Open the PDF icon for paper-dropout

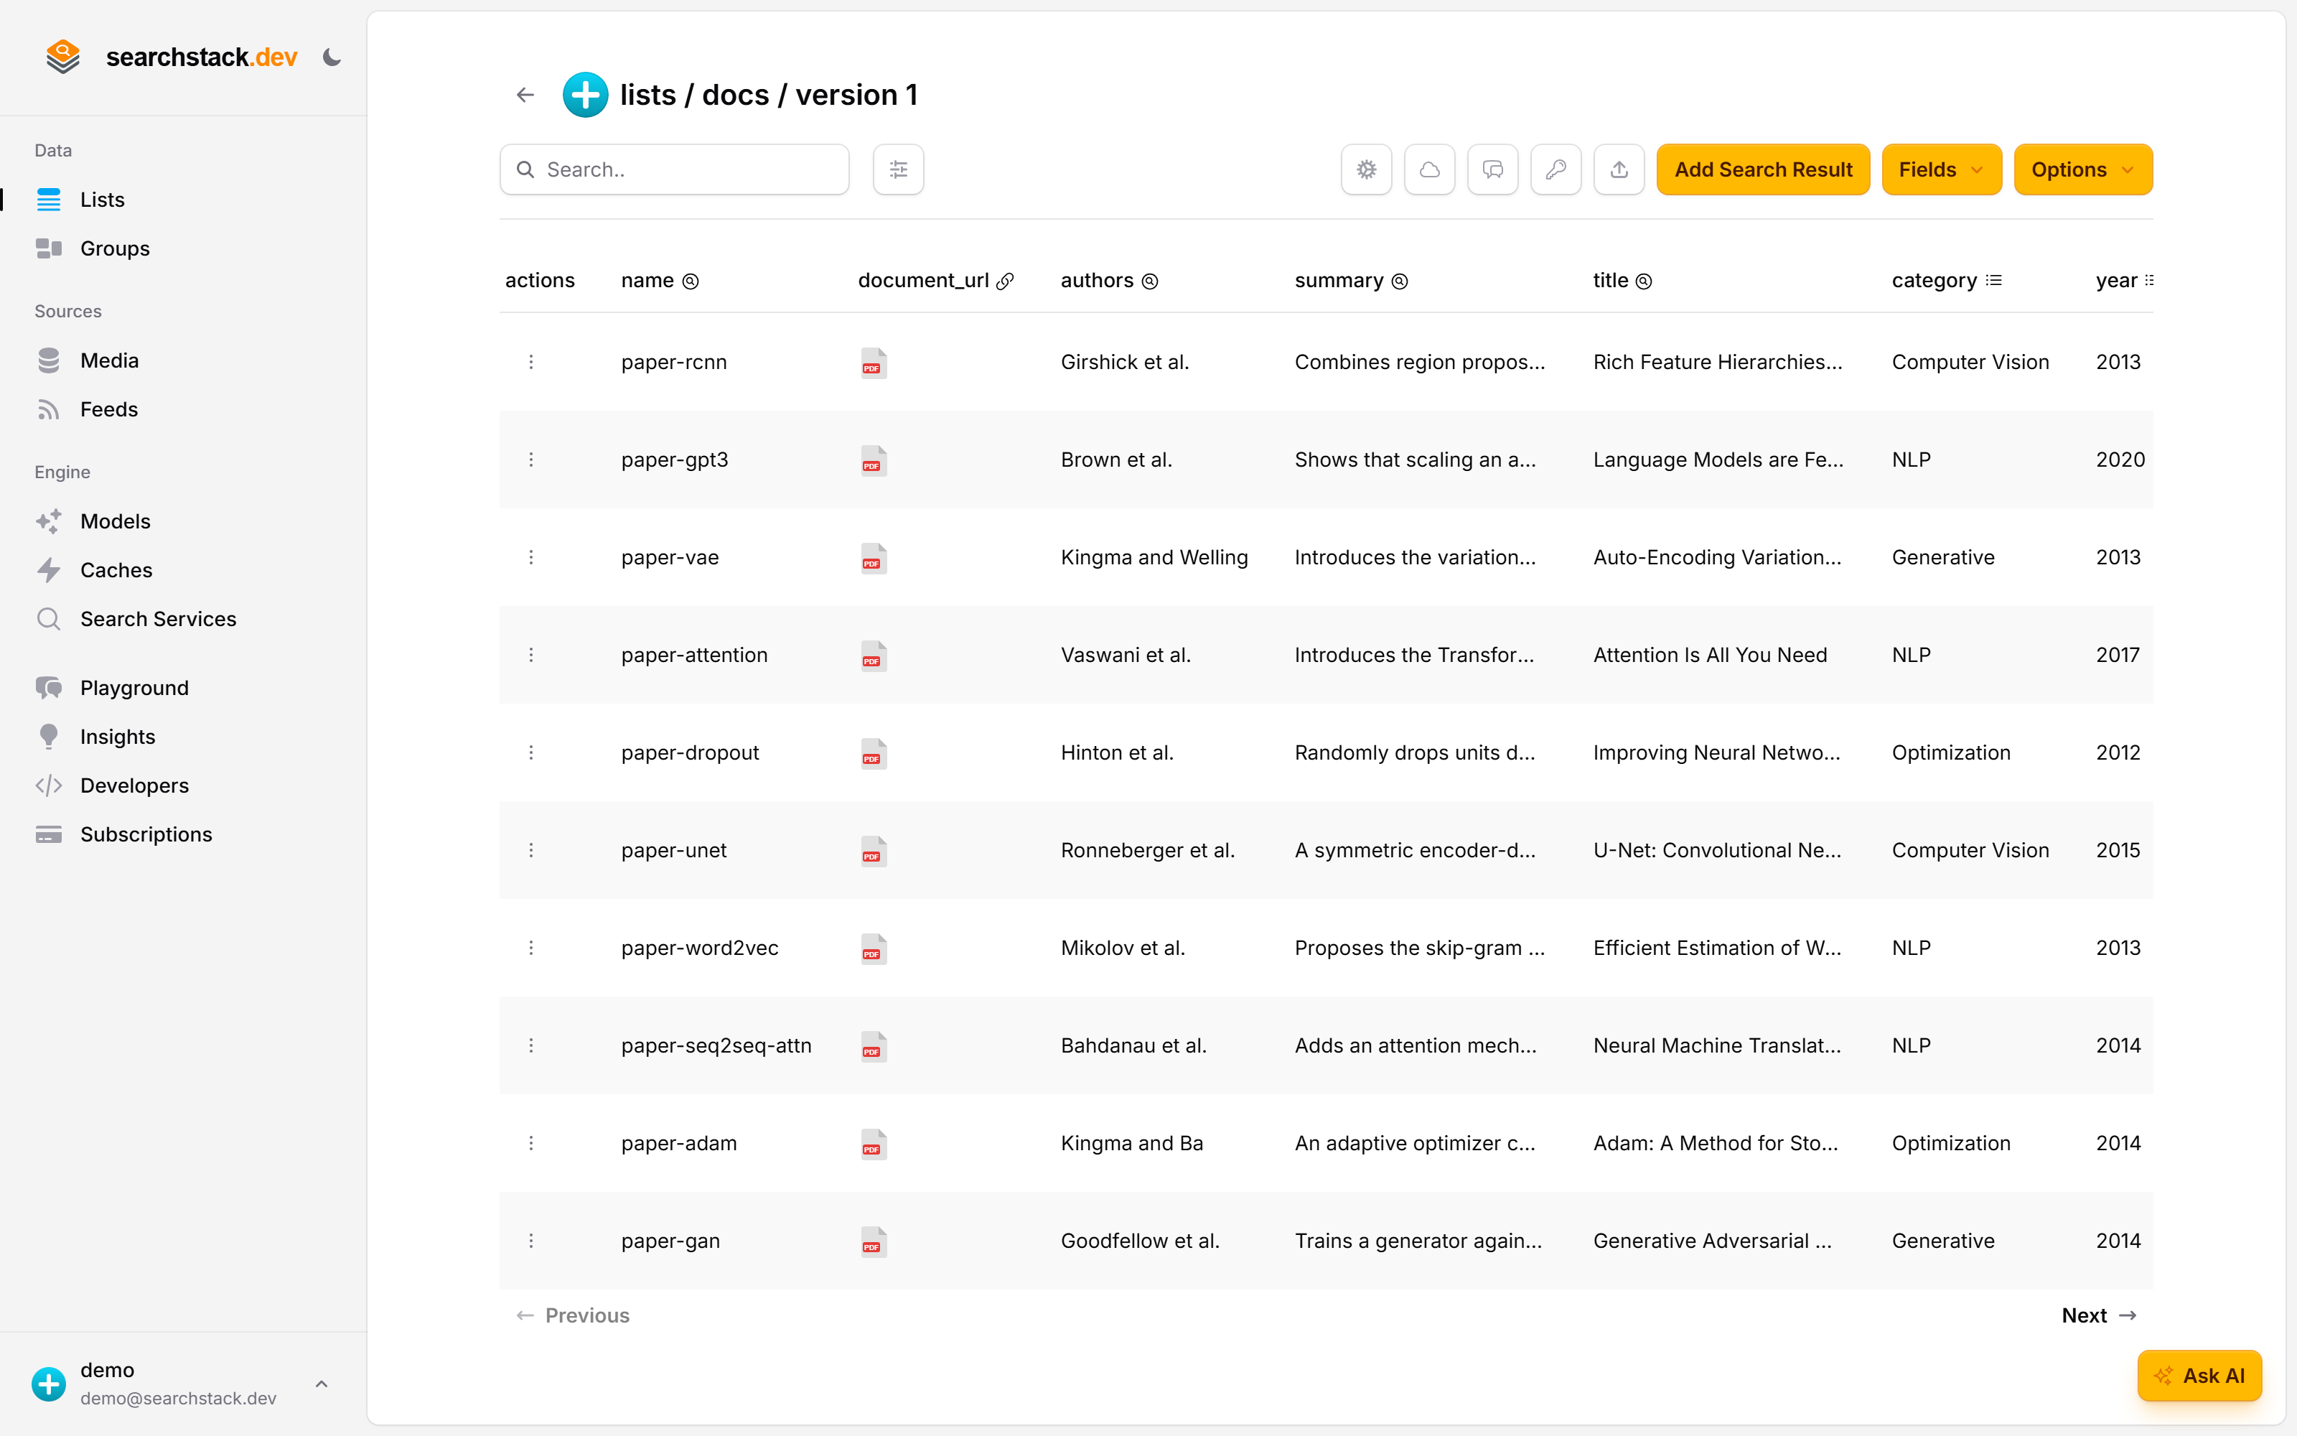(874, 754)
